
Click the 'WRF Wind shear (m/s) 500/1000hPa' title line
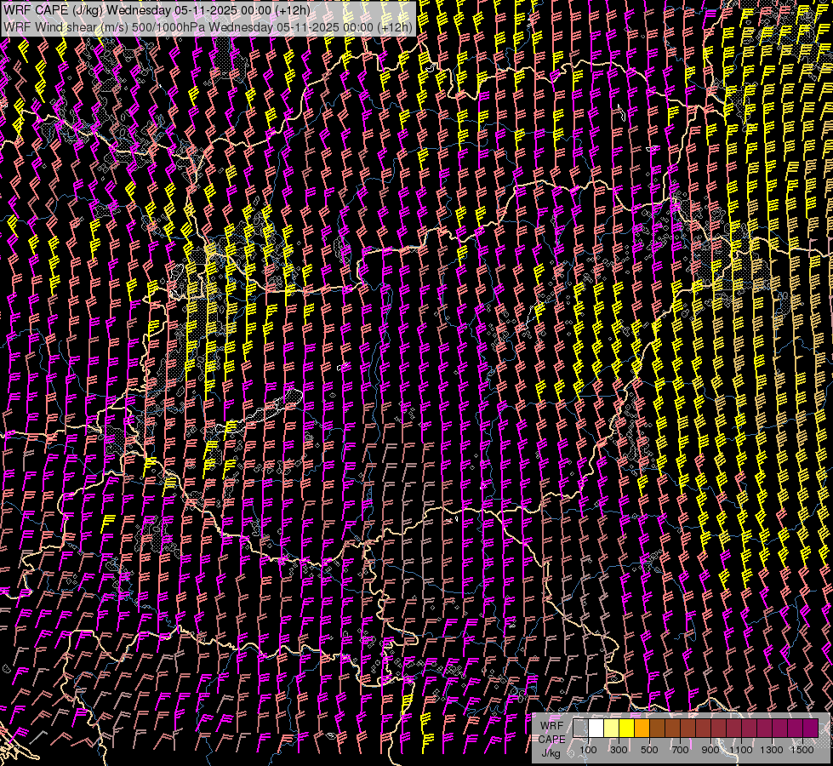point(208,27)
